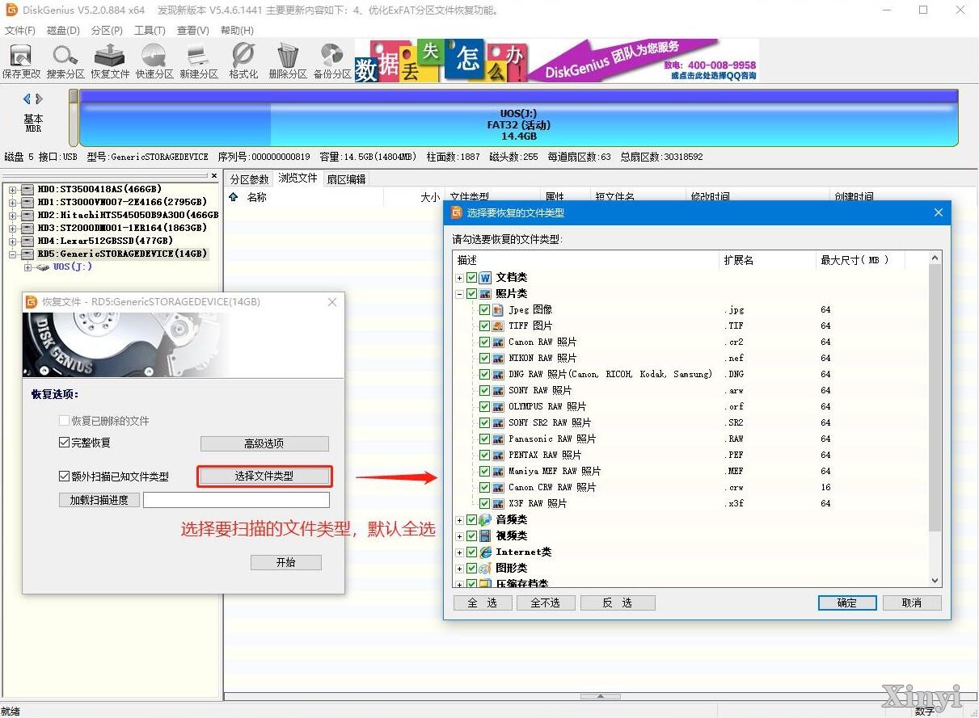Screen dimensions: 979x718
Task: Click the file type list vertical scrollbar
Action: pyautogui.click(x=935, y=397)
